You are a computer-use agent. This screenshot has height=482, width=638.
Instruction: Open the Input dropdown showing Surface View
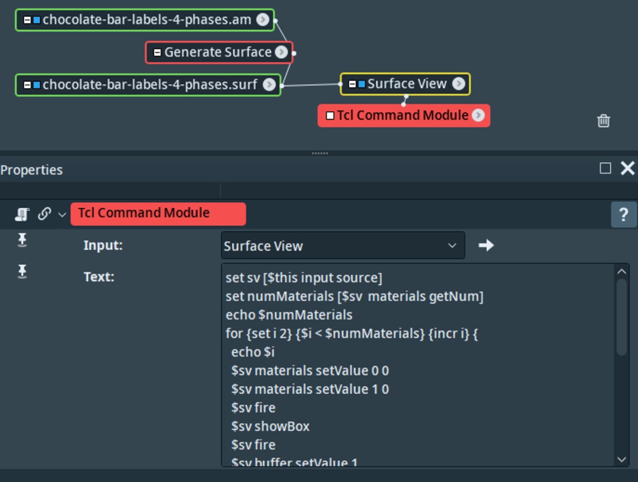click(x=342, y=245)
